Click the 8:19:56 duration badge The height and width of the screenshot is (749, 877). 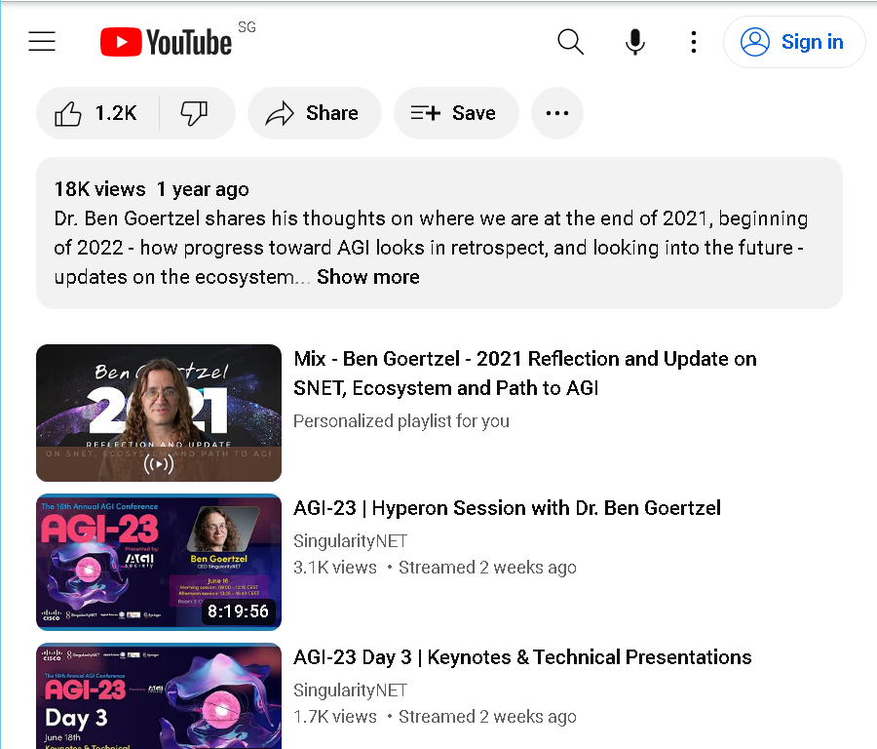[x=239, y=611]
